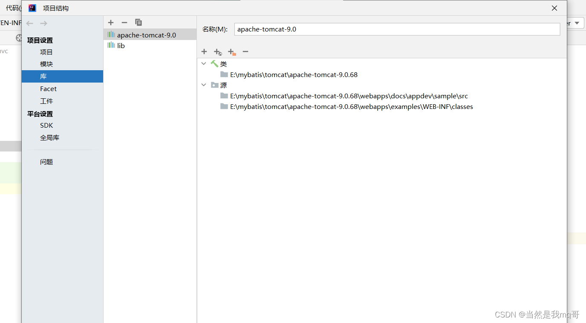
Task: Click the folder icon of the WEB-INF\classes path
Action: (x=224, y=106)
